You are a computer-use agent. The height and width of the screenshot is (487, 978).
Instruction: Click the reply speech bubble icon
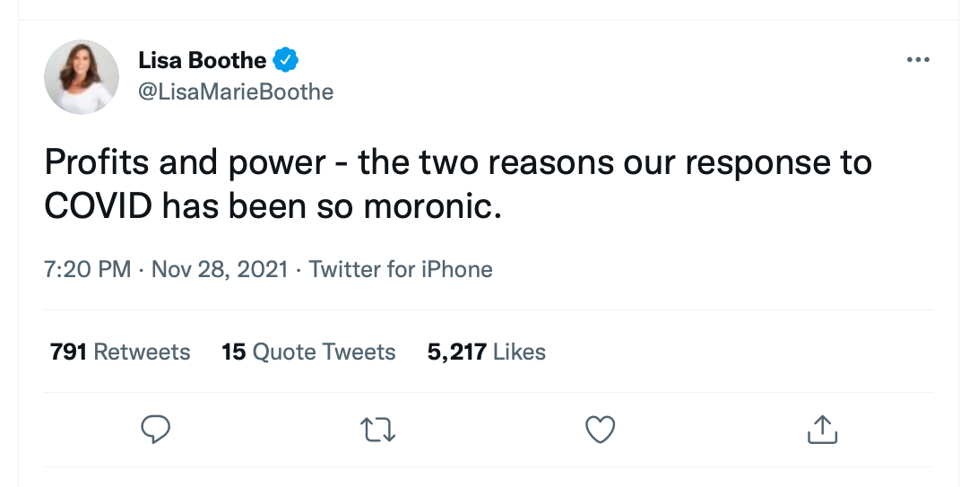pos(156,430)
